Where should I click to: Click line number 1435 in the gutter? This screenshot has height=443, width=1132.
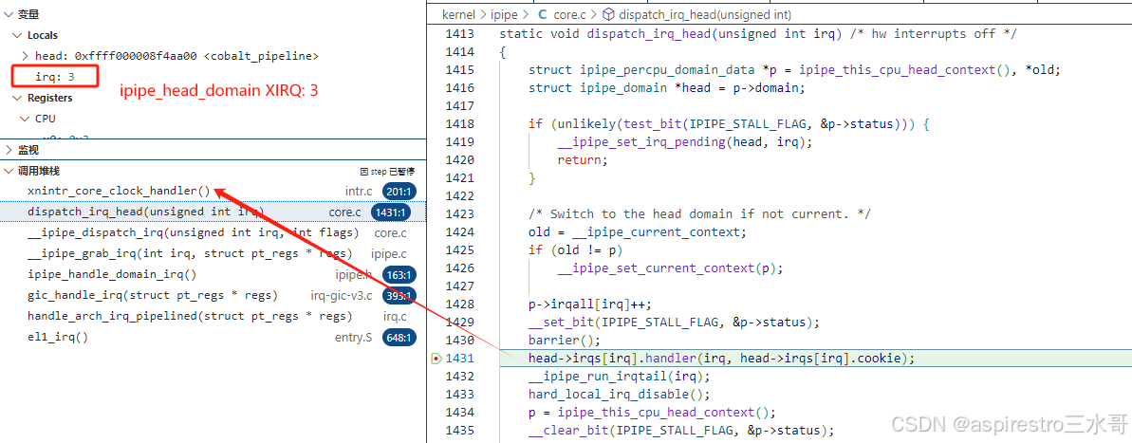460,431
